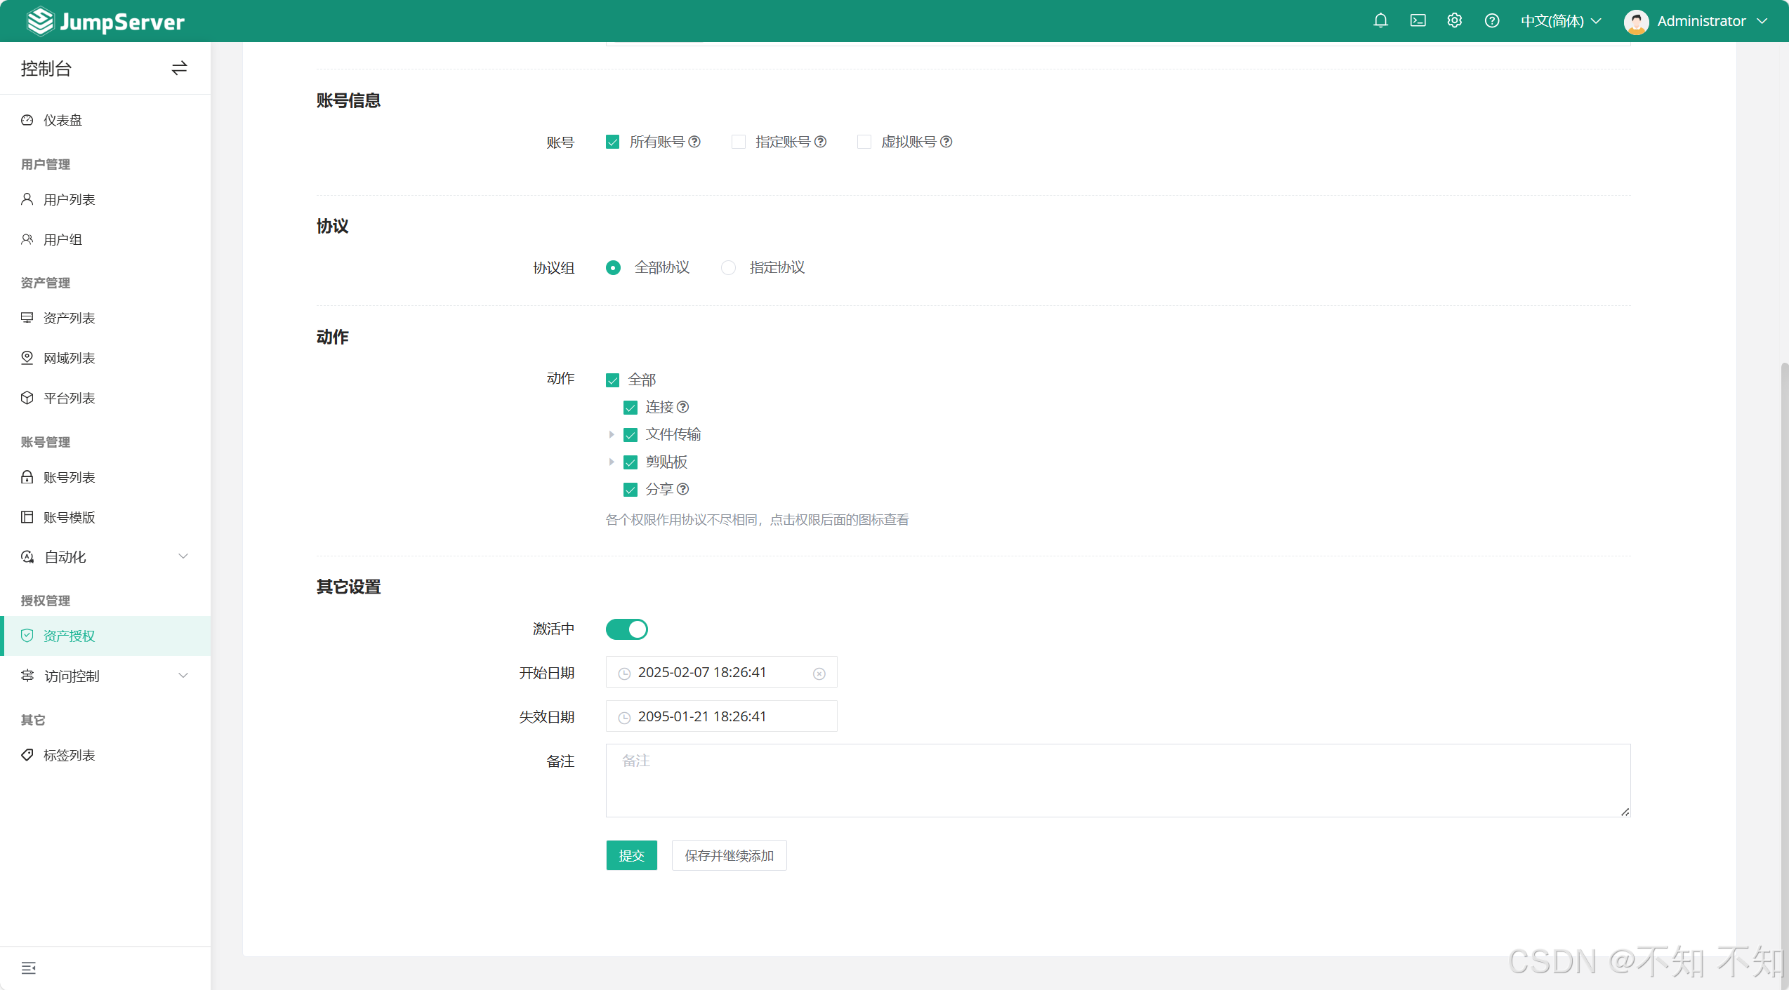This screenshot has width=1789, height=990.
Task: Collapse sidebar using bottom-left menu icon
Action: pyautogui.click(x=29, y=968)
